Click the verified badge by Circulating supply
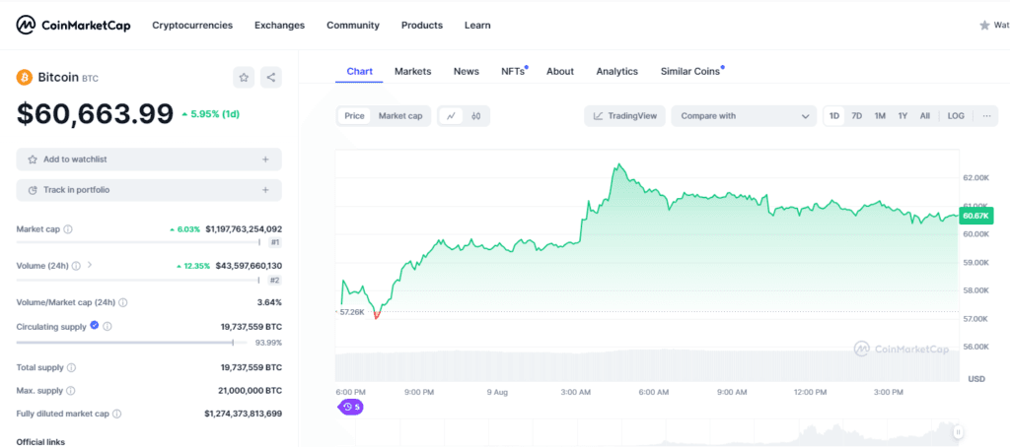The height and width of the screenshot is (447, 1010). [x=94, y=326]
